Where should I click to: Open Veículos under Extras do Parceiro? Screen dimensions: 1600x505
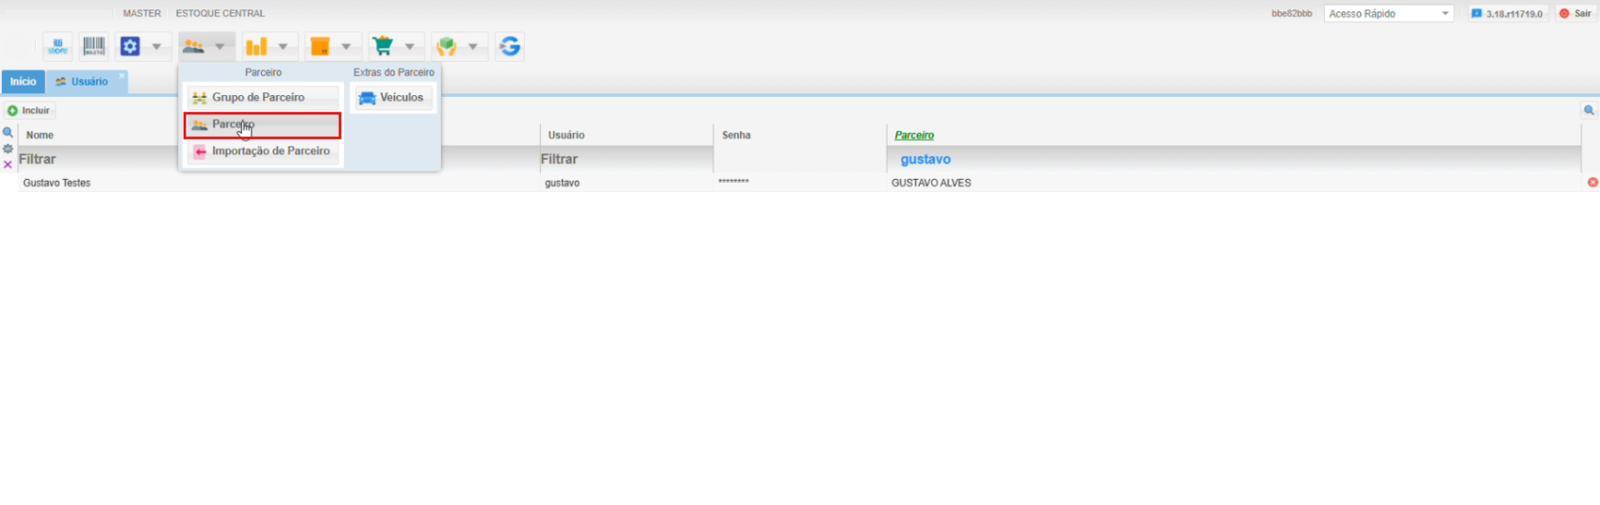[x=392, y=98]
